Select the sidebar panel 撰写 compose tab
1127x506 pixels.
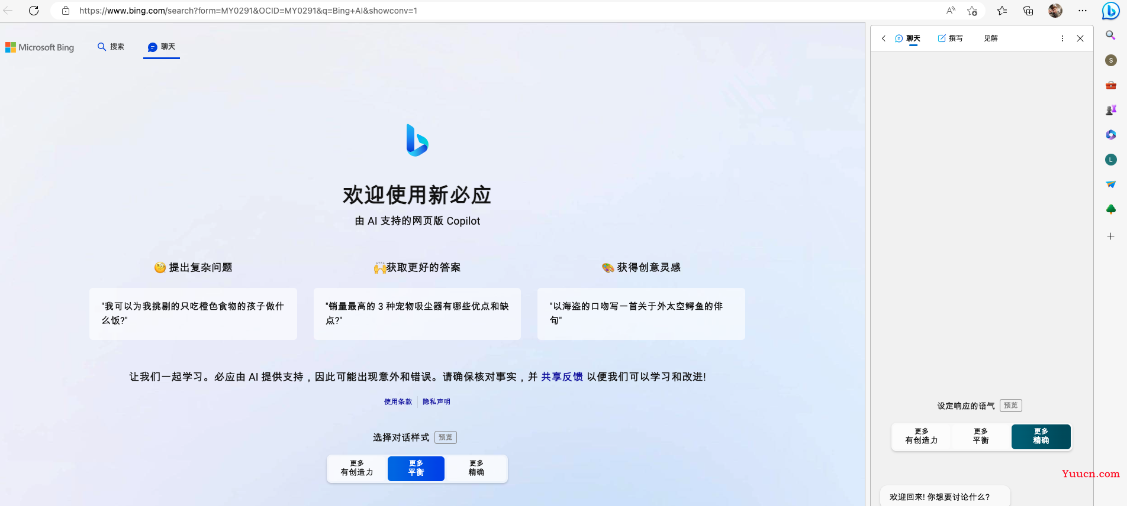click(x=950, y=38)
